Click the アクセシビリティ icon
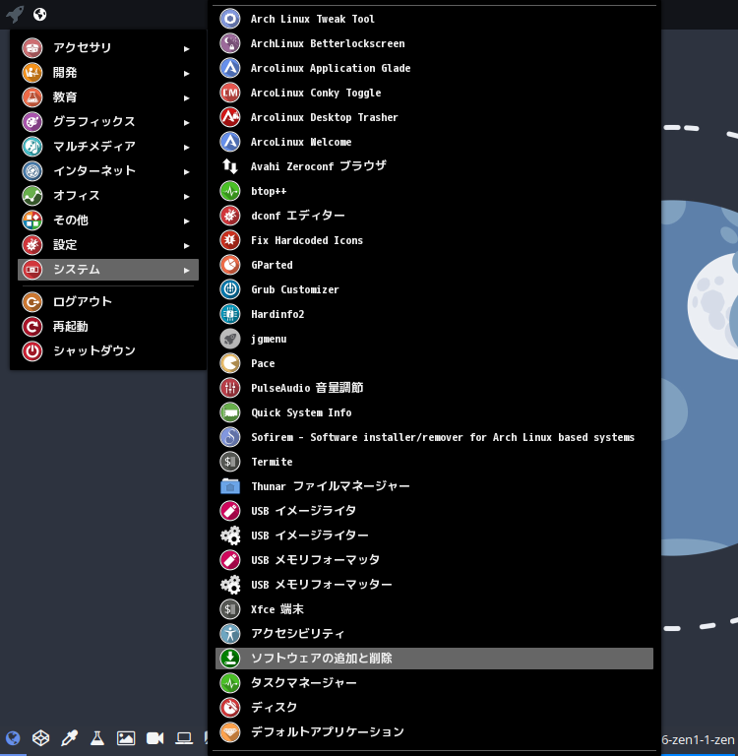The height and width of the screenshot is (756, 738). (x=230, y=634)
